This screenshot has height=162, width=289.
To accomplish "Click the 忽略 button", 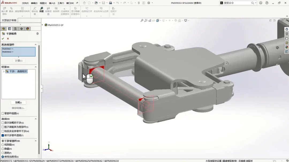I will (x=18, y=103).
